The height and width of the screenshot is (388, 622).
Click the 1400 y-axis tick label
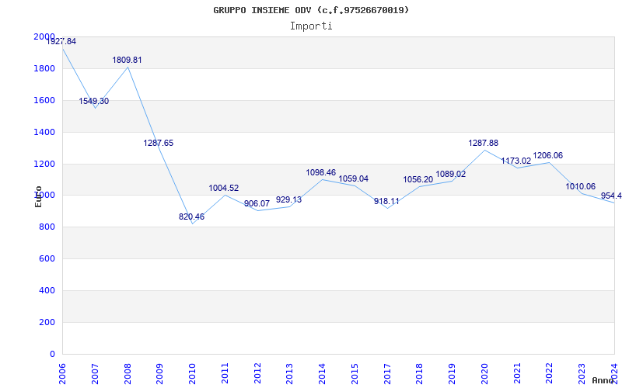pyautogui.click(x=44, y=132)
